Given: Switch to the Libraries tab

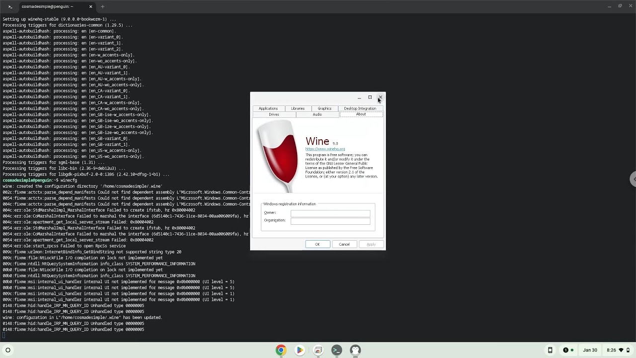Looking at the screenshot, I should (x=298, y=108).
